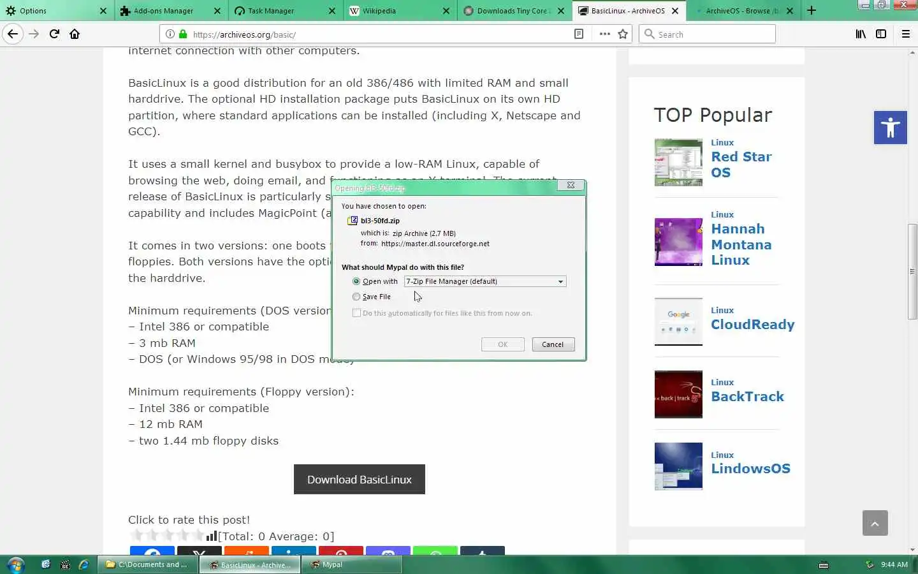Switch to the Add-ons Manager tab
Image resolution: width=918 pixels, height=574 pixels.
click(x=171, y=11)
